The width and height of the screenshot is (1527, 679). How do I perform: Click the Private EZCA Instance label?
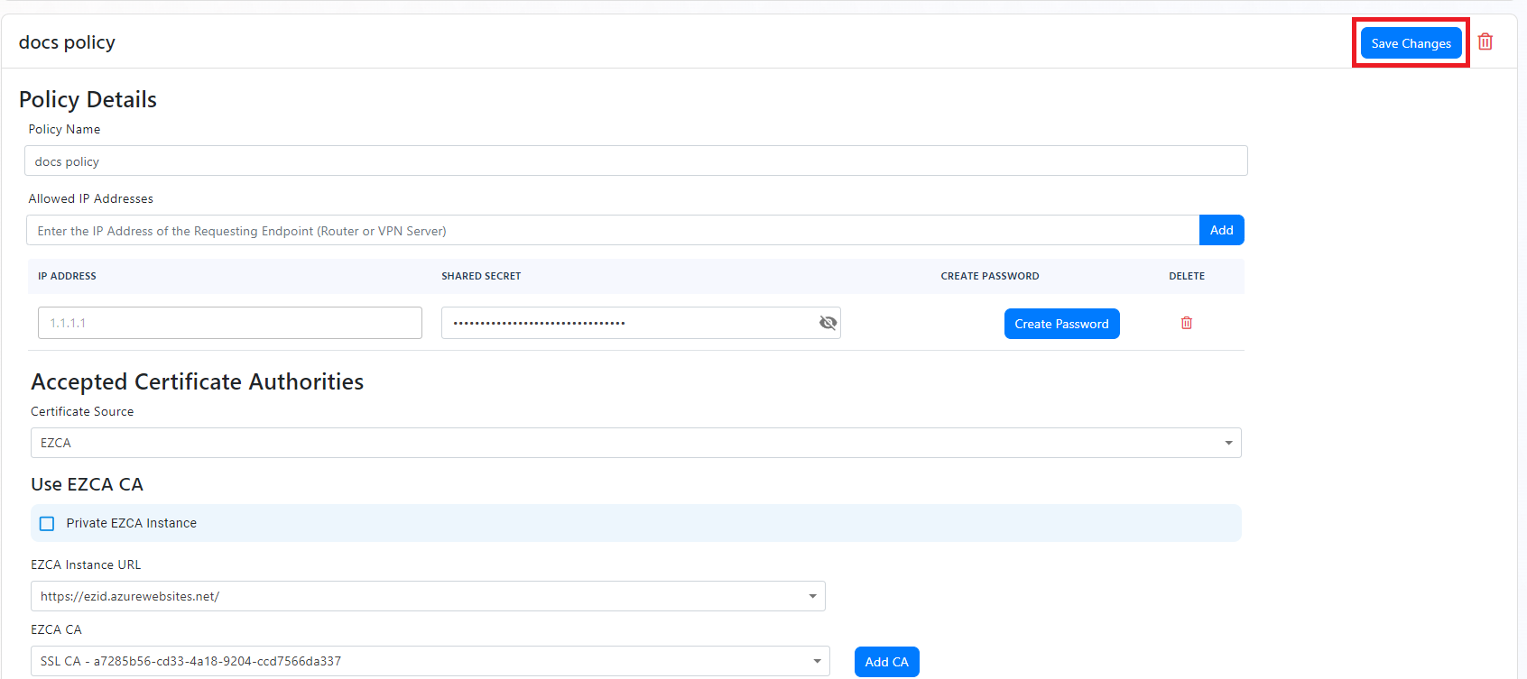(131, 523)
